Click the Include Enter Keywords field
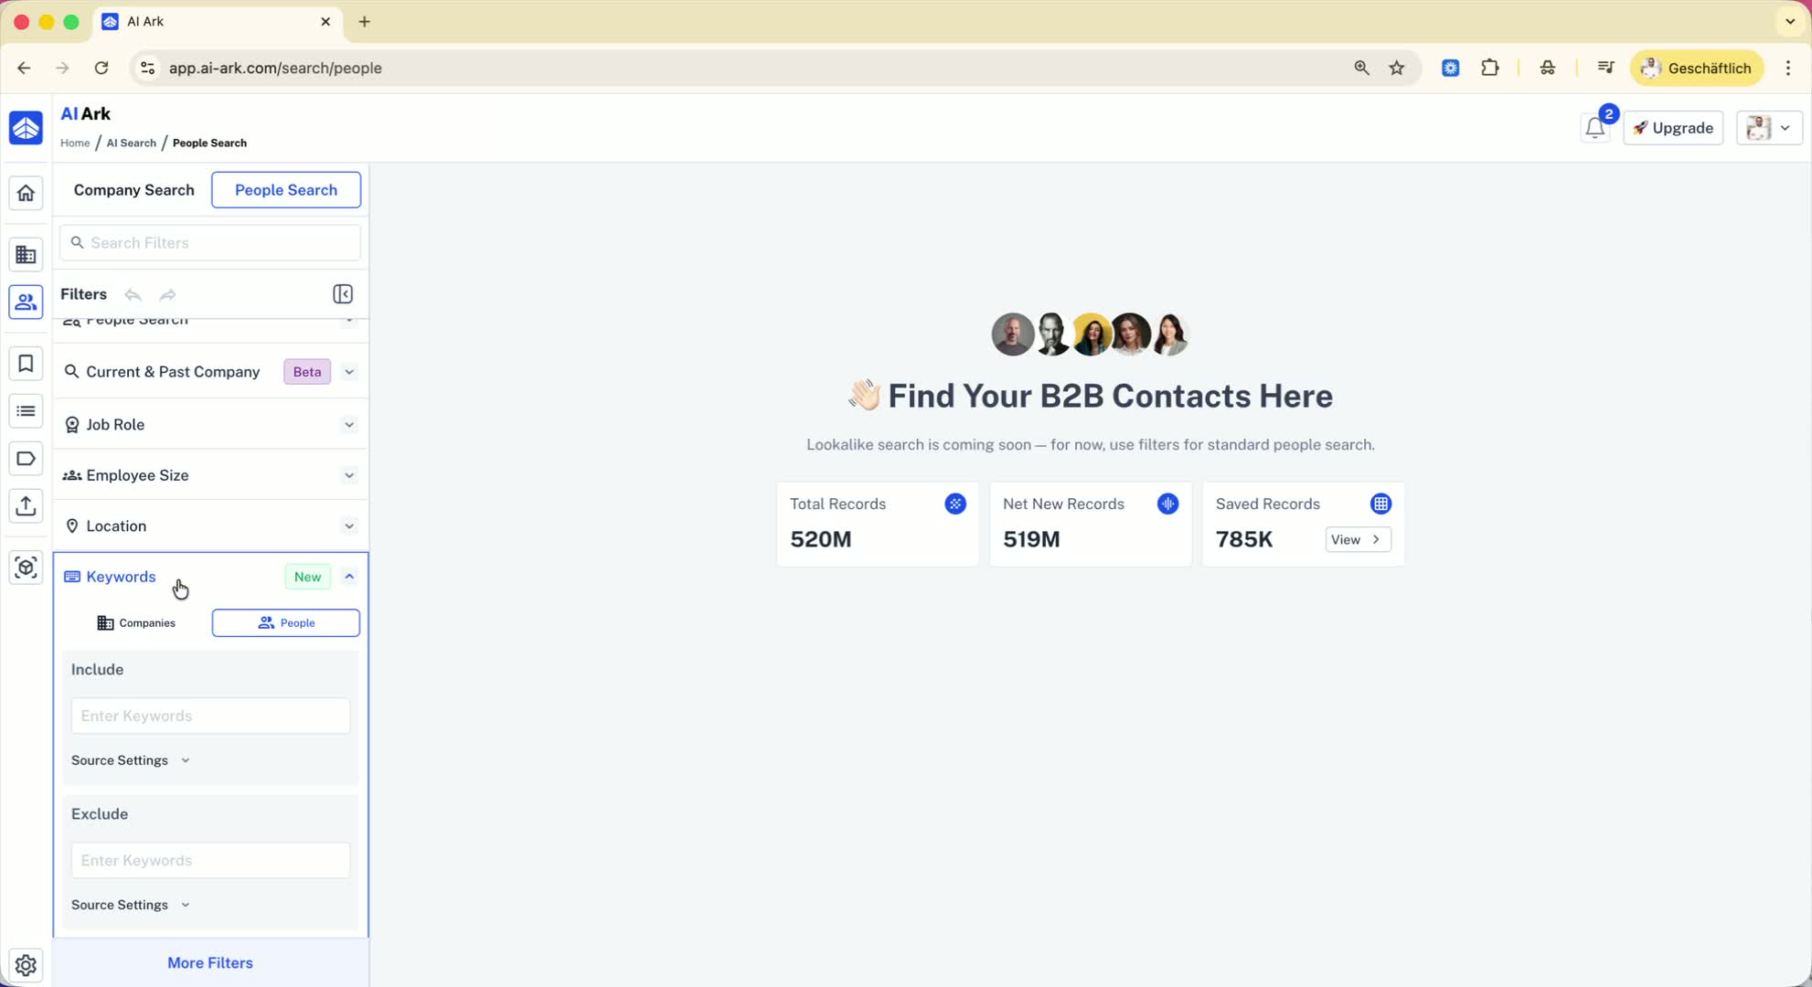1812x987 pixels. (210, 716)
